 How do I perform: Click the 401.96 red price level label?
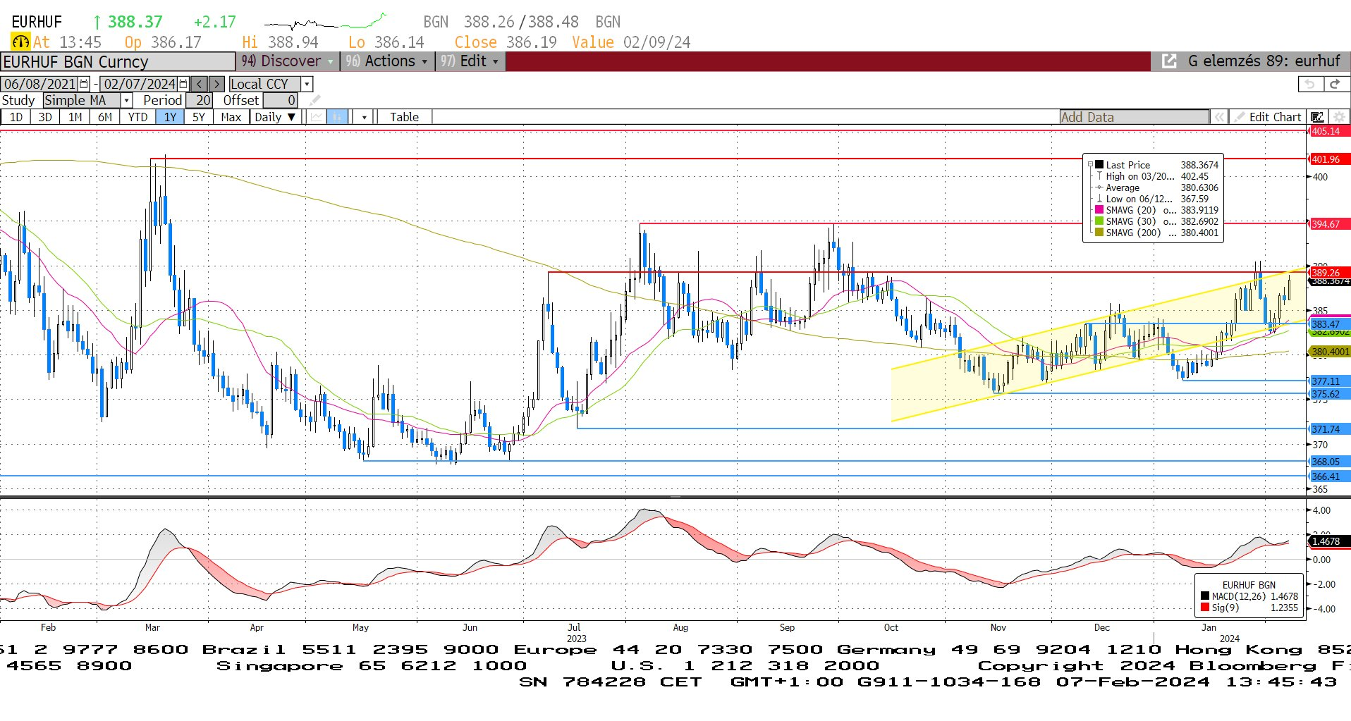[1329, 159]
